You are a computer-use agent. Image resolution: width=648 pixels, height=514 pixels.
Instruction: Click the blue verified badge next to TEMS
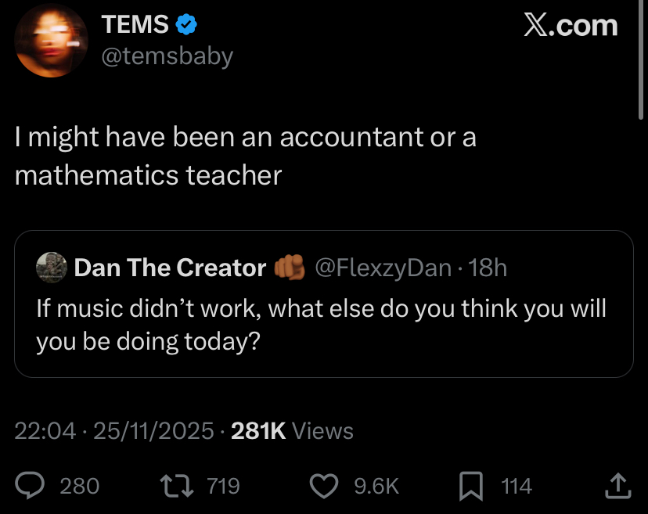click(185, 24)
